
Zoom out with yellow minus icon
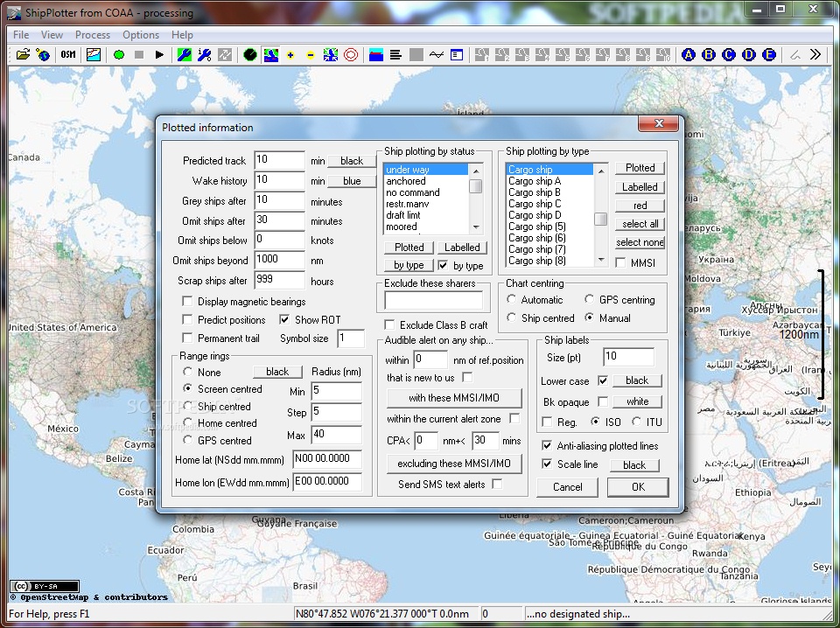point(310,54)
